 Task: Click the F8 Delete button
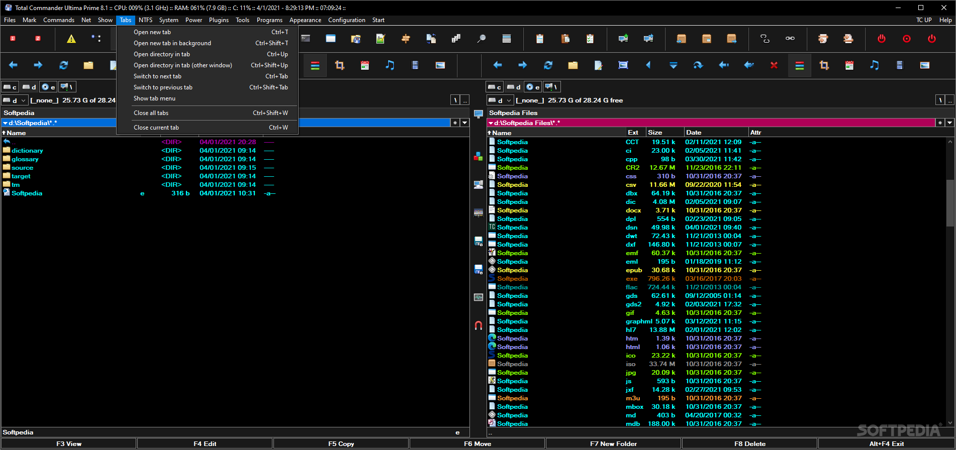click(749, 443)
